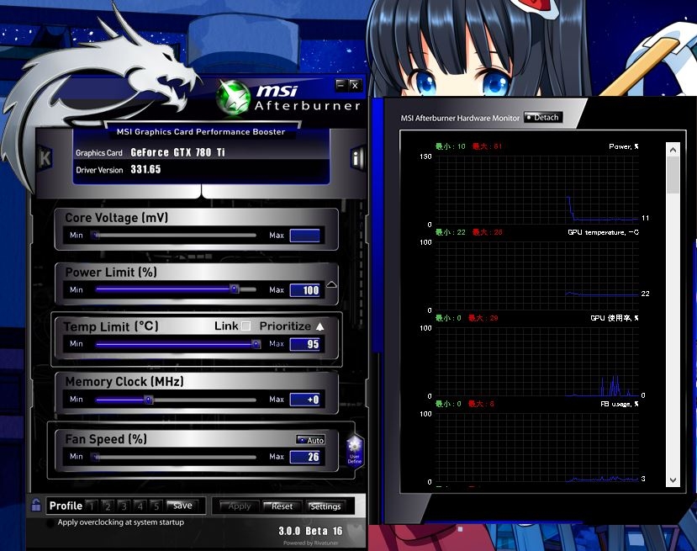697x551 pixels.
Task: Open the Kombustor K side button
Action: click(x=45, y=158)
